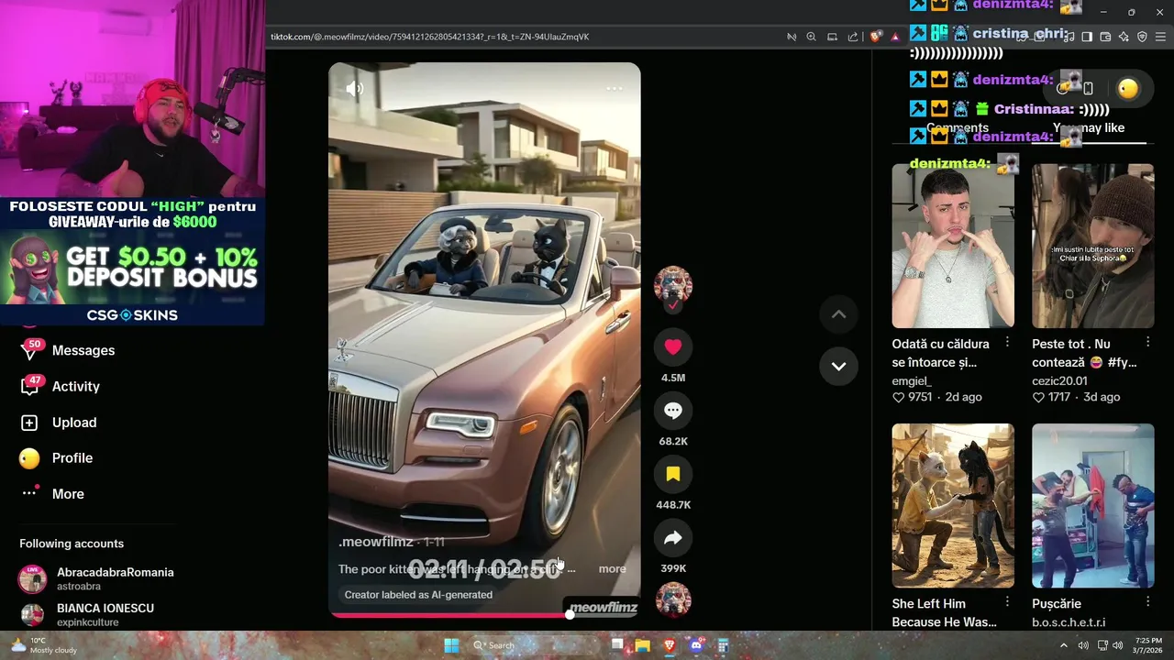
Task: Click the share page icon in address bar
Action: click(853, 37)
